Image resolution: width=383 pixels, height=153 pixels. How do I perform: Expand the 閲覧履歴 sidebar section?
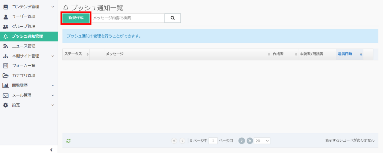(52, 85)
